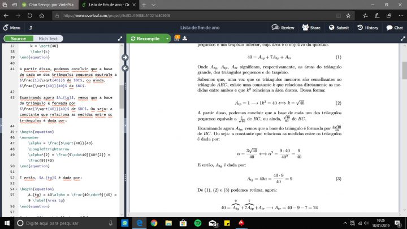
Task: Close the Lista de fim de ano tab
Action: coord(134,5)
